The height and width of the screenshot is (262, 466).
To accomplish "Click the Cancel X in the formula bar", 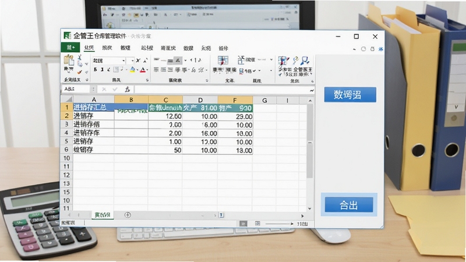I will [x=104, y=89].
